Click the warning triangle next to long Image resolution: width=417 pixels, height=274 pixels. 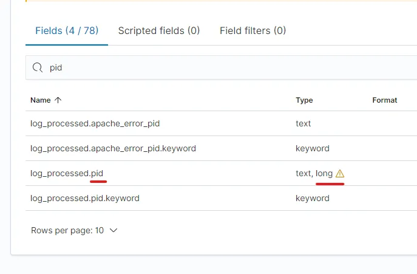[340, 174]
